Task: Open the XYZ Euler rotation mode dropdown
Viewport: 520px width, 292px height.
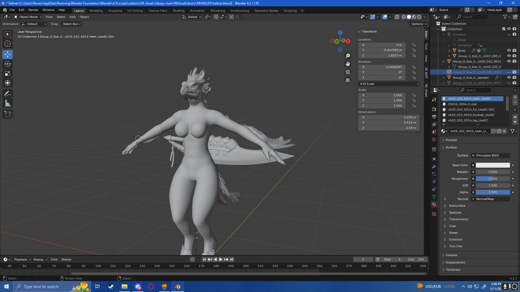Action: pos(388,84)
